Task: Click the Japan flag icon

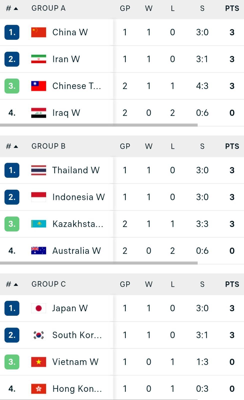Action: click(x=39, y=308)
